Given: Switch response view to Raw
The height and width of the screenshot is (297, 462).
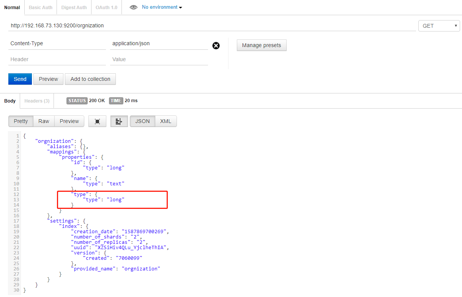Looking at the screenshot, I should tap(44, 121).
